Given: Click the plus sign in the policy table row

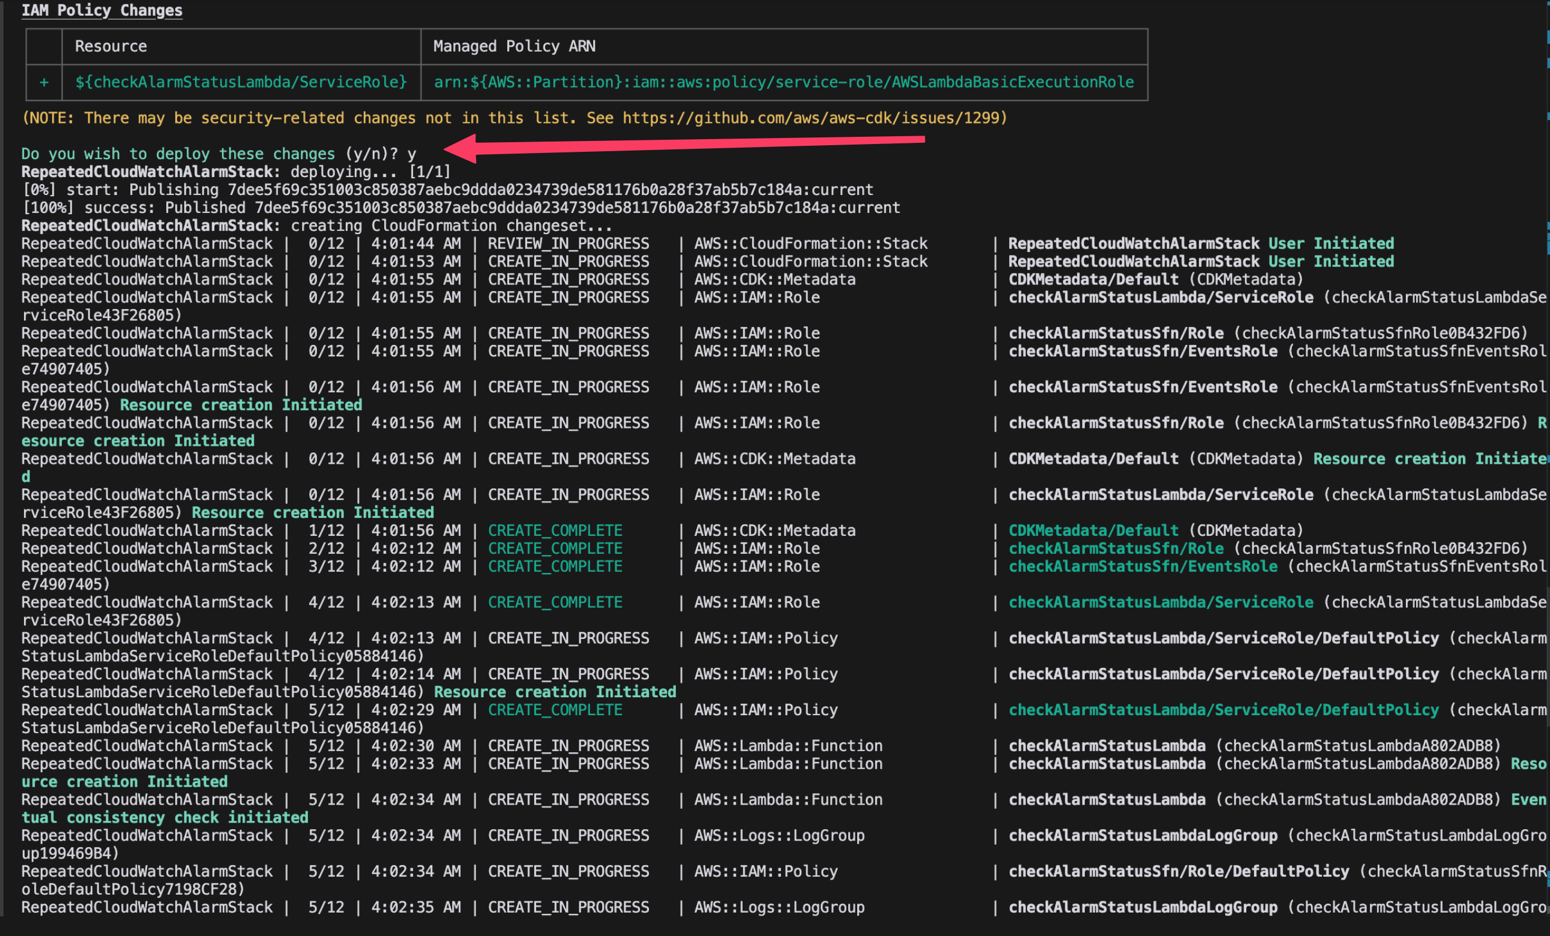Looking at the screenshot, I should (43, 82).
